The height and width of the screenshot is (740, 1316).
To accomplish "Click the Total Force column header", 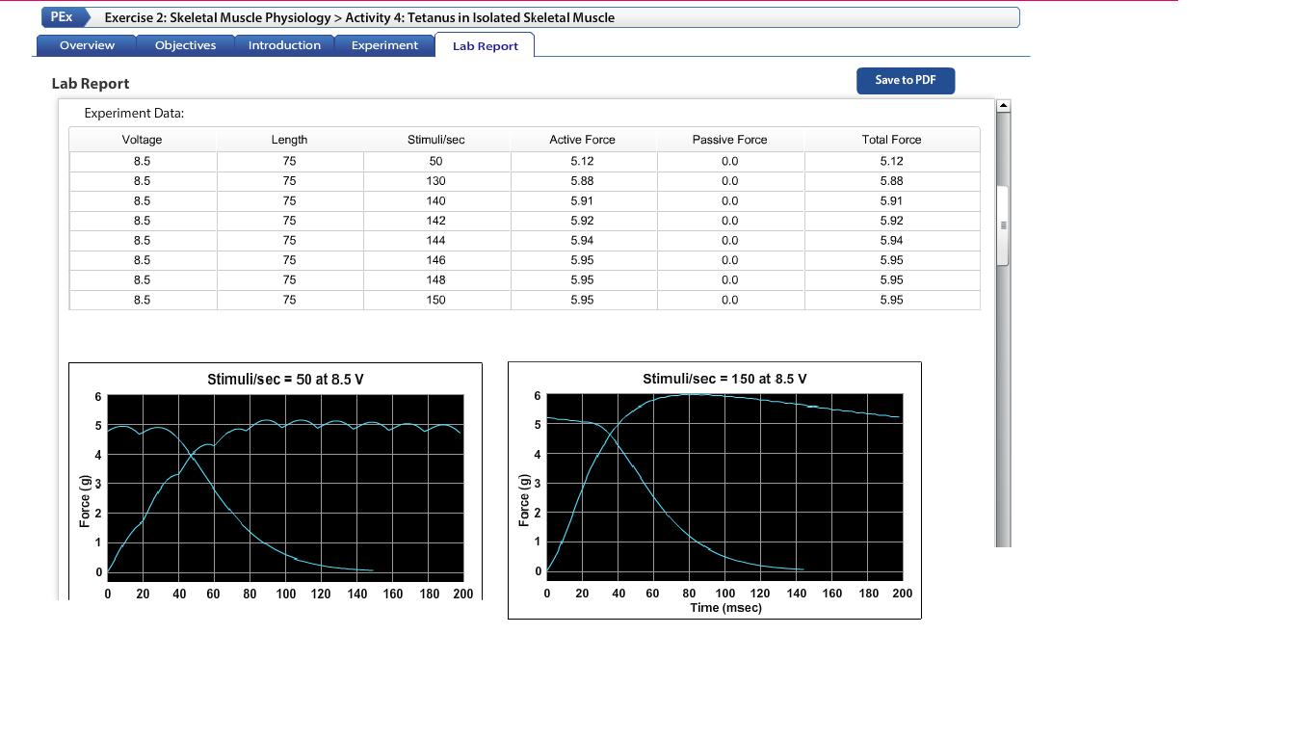I will 892,140.
